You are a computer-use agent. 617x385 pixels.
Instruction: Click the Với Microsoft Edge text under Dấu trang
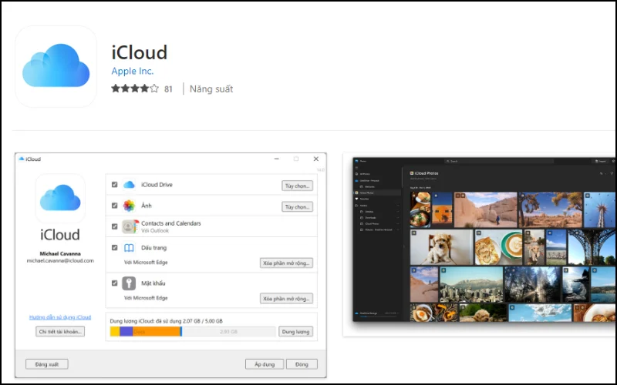coord(146,262)
